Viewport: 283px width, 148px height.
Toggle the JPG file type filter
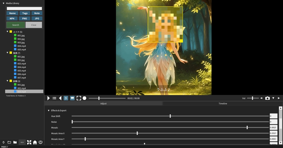click(37, 18)
